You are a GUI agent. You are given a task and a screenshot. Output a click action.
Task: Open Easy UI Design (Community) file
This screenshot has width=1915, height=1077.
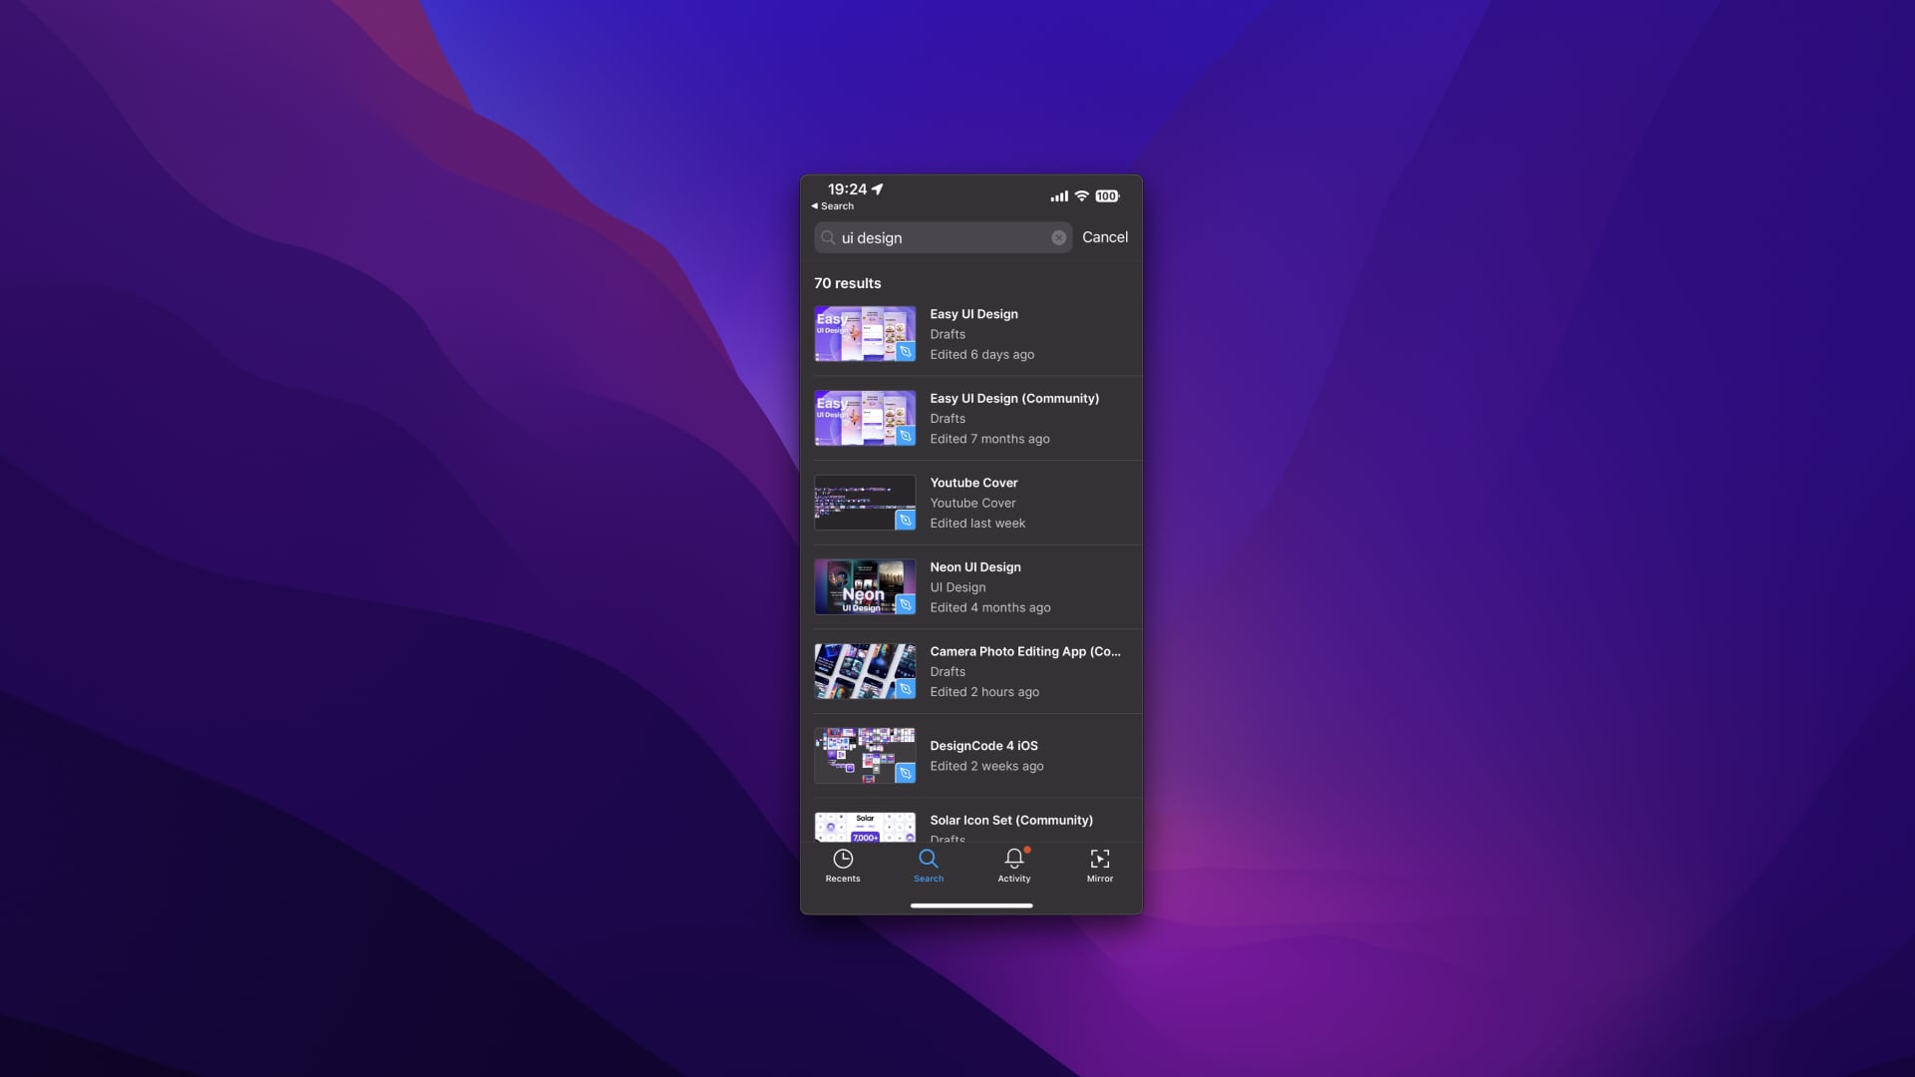pos(1013,398)
